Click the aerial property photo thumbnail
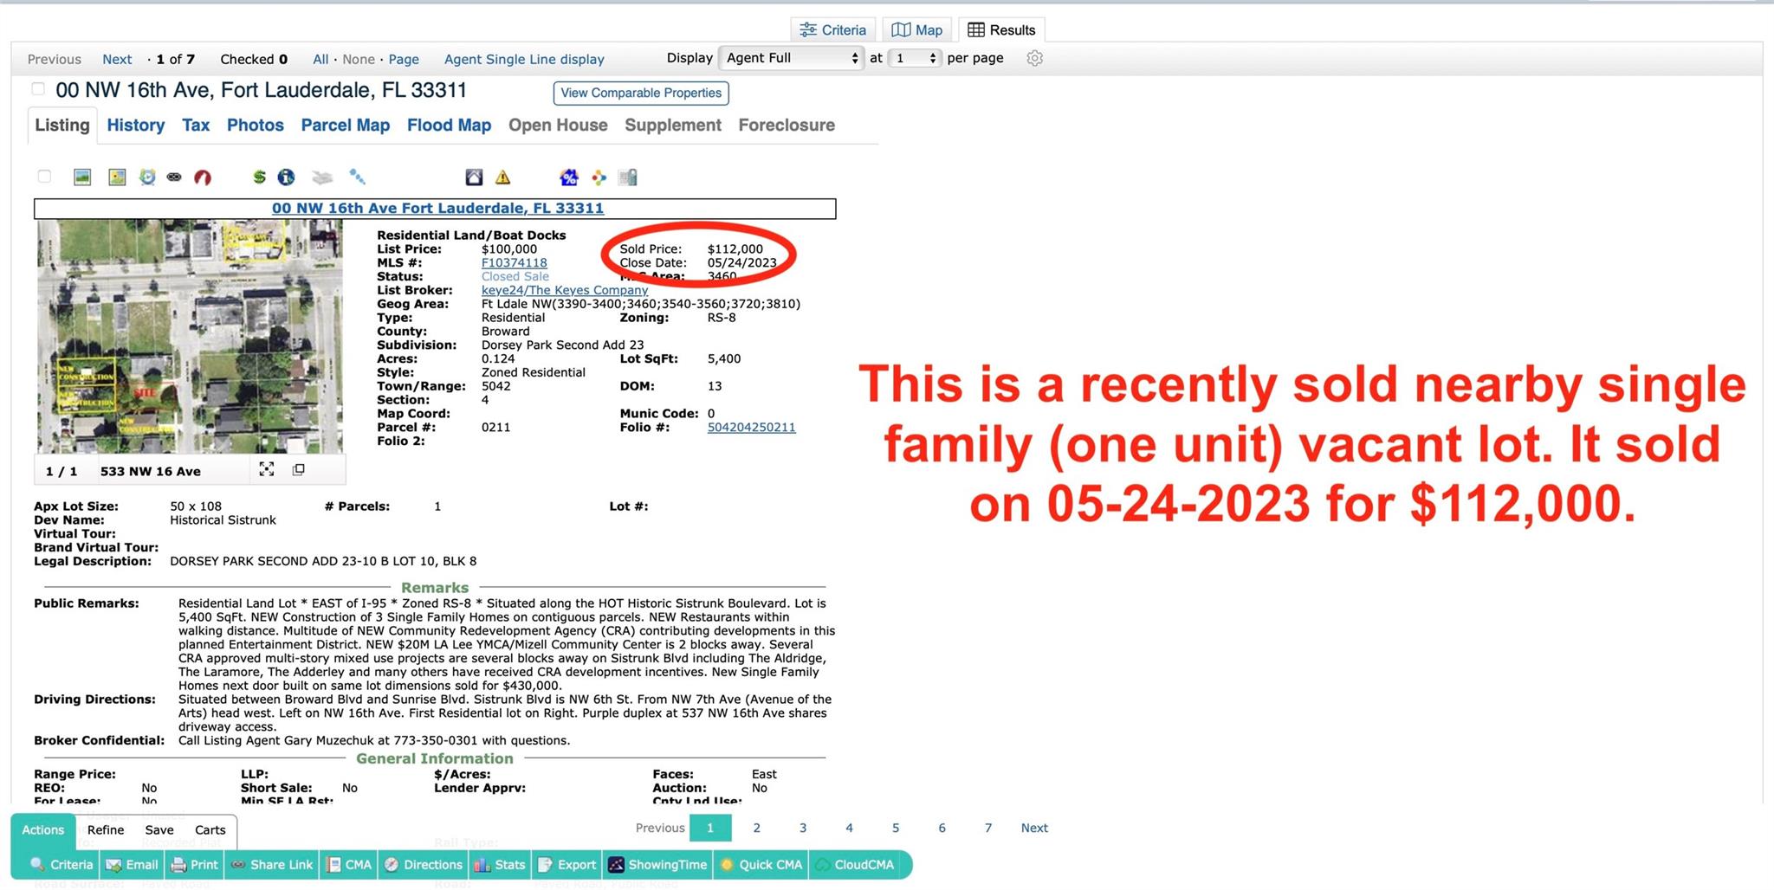The height and width of the screenshot is (890, 1774). (190, 336)
